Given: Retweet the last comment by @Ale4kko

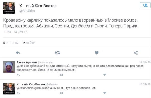Looking at the screenshot, I should point(61,93).
